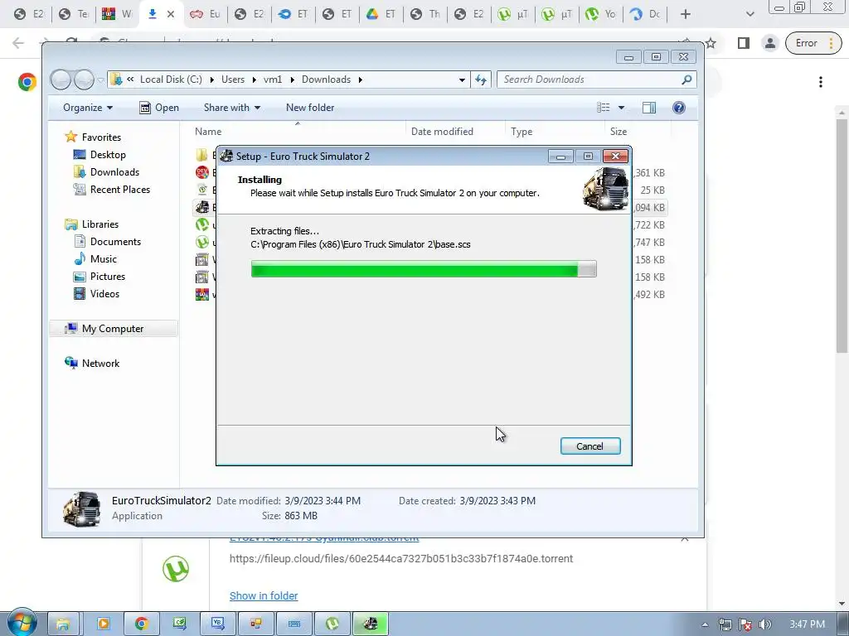Select Local Disk (C:) in the breadcrumb
This screenshot has height=636, width=849.
coord(171,79)
